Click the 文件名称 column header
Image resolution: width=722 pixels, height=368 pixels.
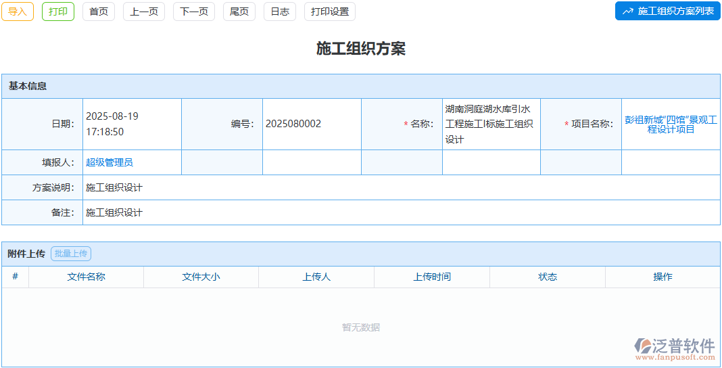(86, 277)
